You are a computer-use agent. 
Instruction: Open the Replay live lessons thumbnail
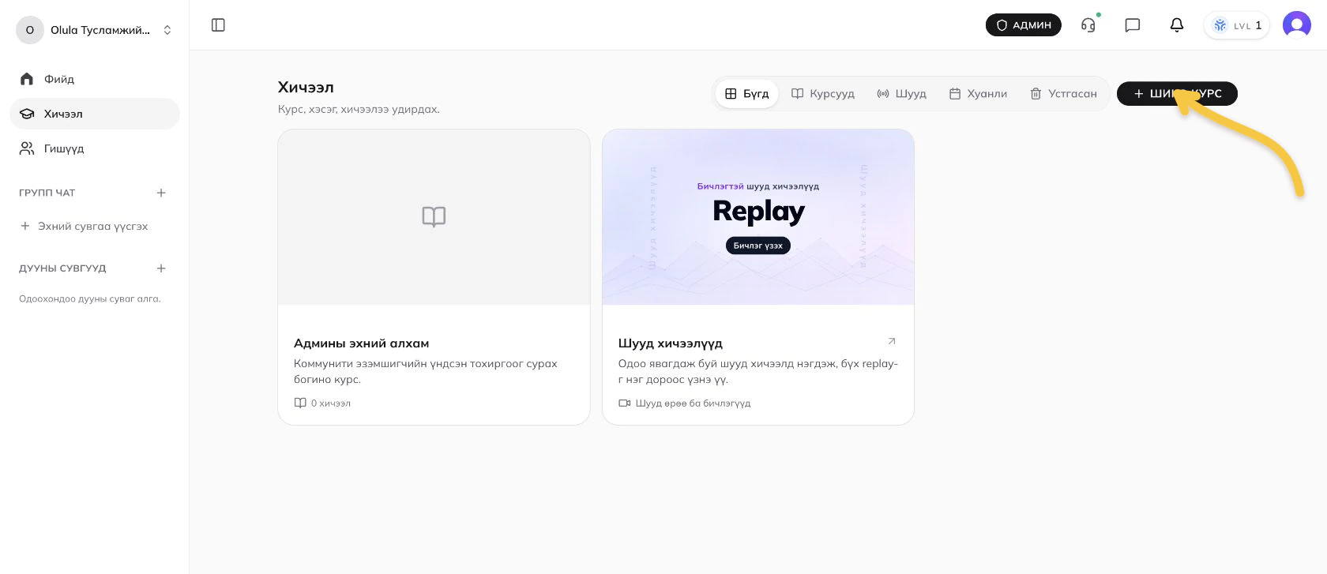click(758, 217)
